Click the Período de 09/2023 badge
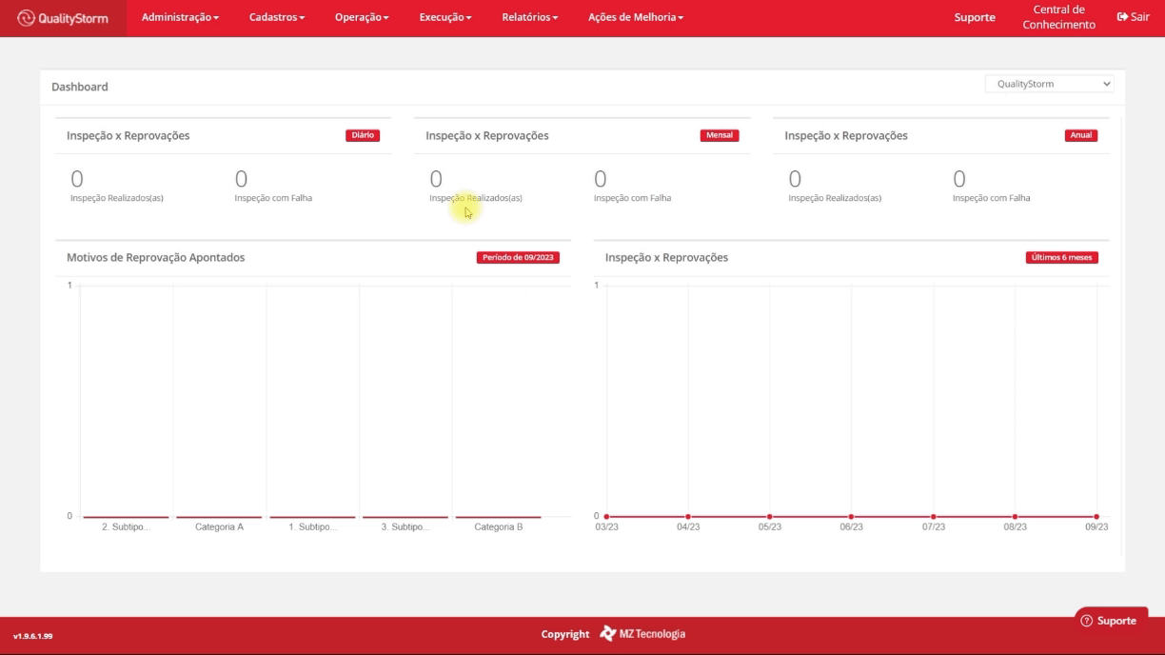Image resolution: width=1165 pixels, height=655 pixels. pos(518,257)
